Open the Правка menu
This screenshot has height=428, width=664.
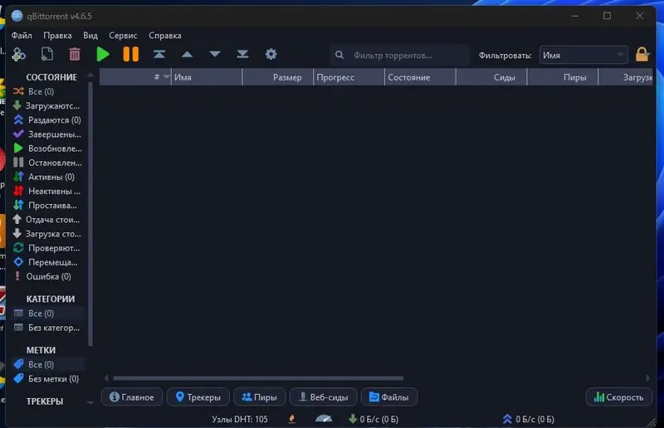(57, 36)
